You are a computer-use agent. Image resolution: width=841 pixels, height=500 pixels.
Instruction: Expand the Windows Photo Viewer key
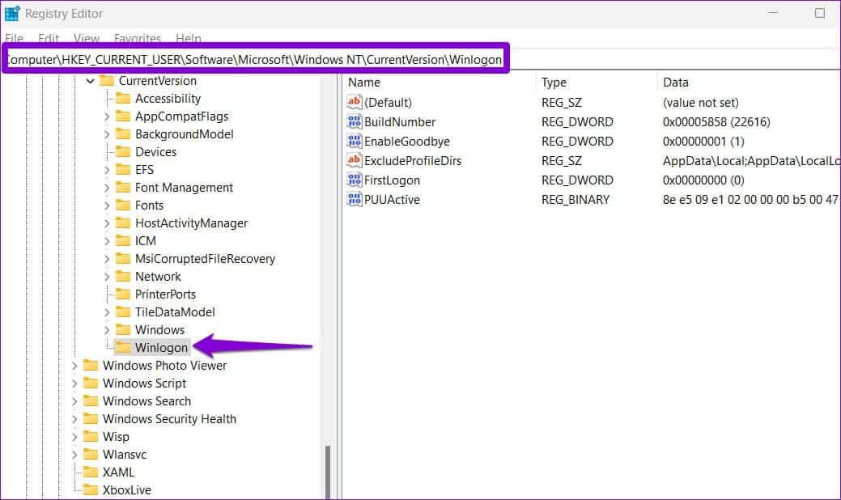click(74, 366)
